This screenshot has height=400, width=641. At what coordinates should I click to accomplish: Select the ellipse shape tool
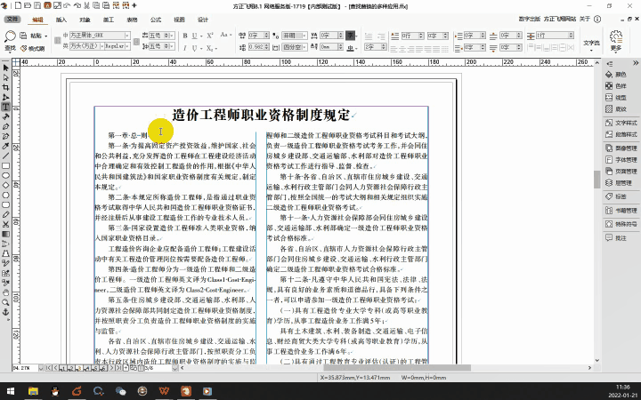[5, 175]
